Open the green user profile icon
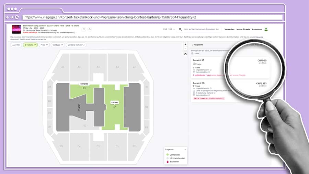 click(266, 29)
